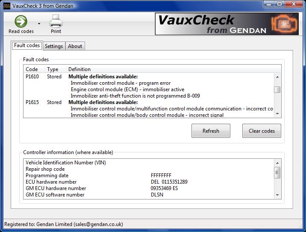Viewport: 306px width, 232px height.
Task: Click the check engine logo in banner
Action: (285, 24)
